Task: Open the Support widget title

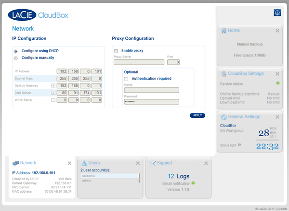Action: pyautogui.click(x=164, y=163)
